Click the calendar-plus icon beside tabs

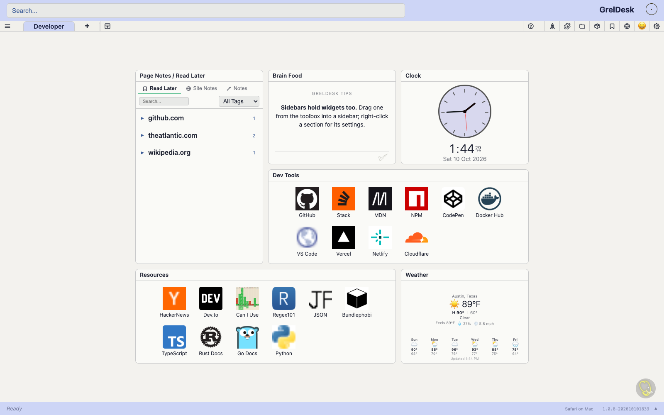tap(107, 26)
